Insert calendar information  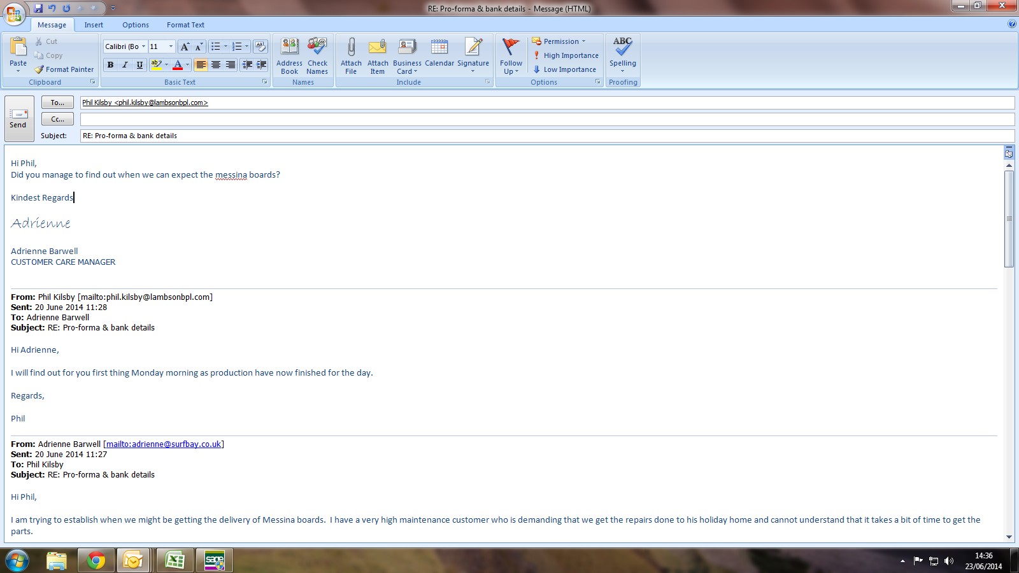point(439,52)
